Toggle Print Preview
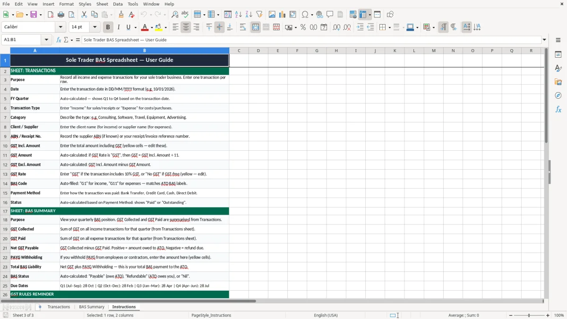The width and height of the screenshot is (567, 319). [71, 15]
